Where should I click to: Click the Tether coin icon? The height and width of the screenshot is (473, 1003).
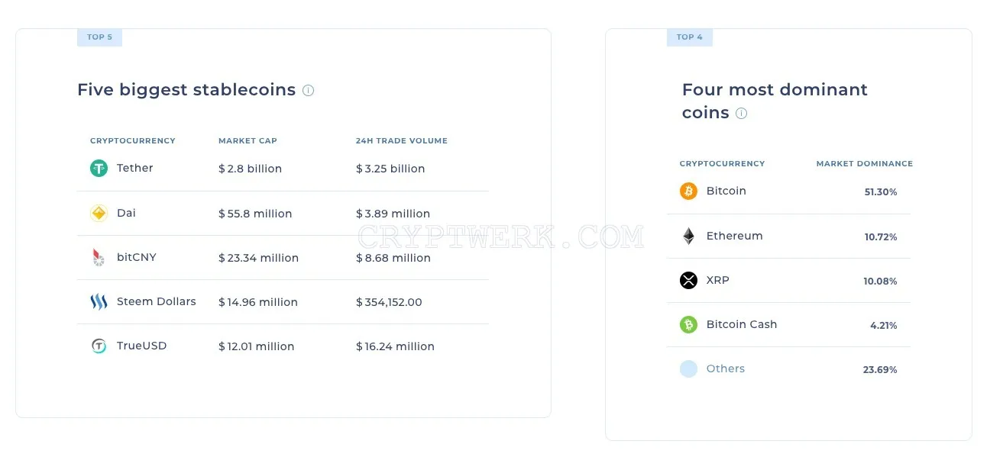[99, 169]
